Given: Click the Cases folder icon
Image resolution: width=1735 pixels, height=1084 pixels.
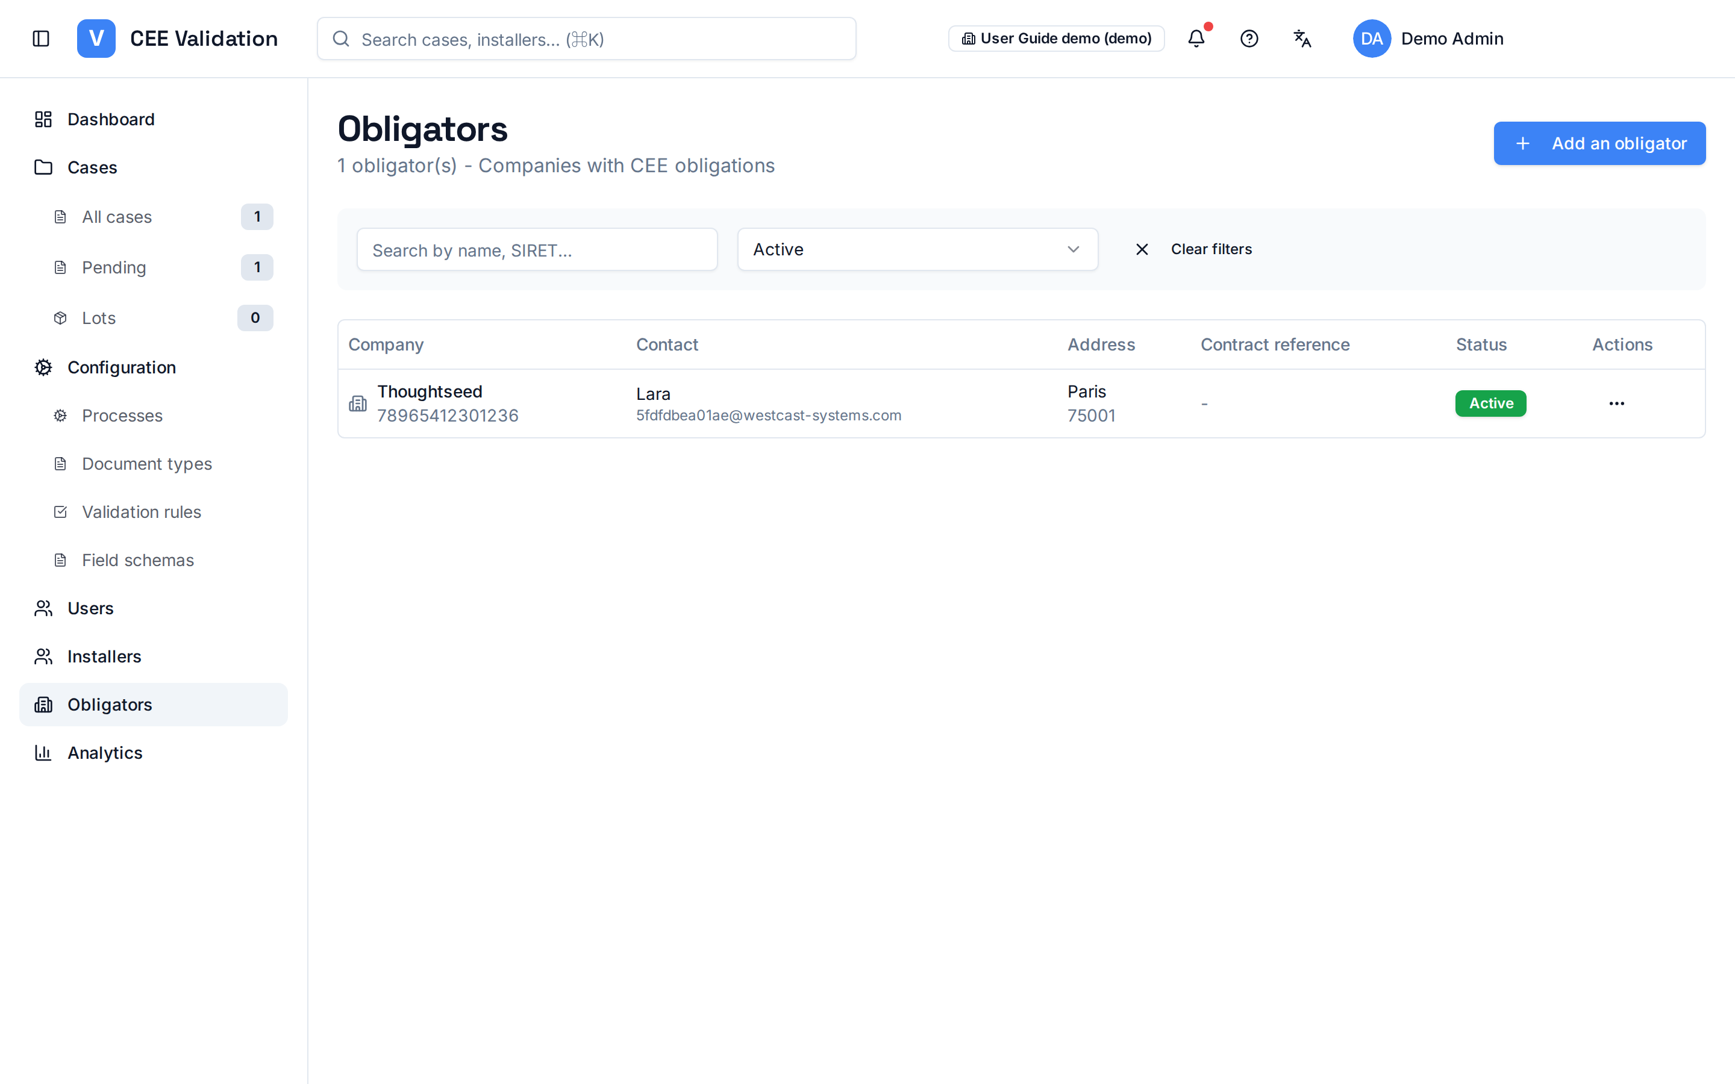Looking at the screenshot, I should [44, 167].
